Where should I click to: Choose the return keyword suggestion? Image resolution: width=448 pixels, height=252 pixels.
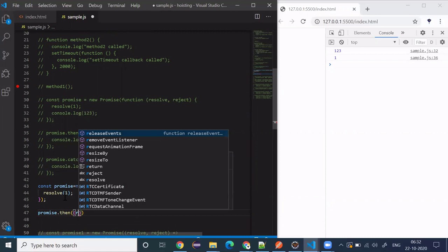coord(154,167)
